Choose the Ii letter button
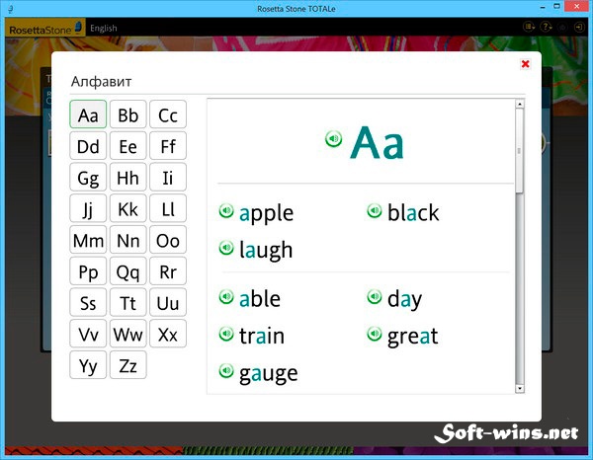This screenshot has height=460, width=593. pyautogui.click(x=168, y=177)
